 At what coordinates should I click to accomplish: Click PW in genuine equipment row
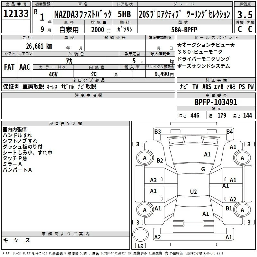[251, 86]
